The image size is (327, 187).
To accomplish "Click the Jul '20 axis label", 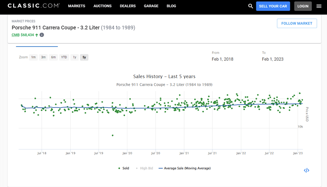I will (x=156, y=153).
